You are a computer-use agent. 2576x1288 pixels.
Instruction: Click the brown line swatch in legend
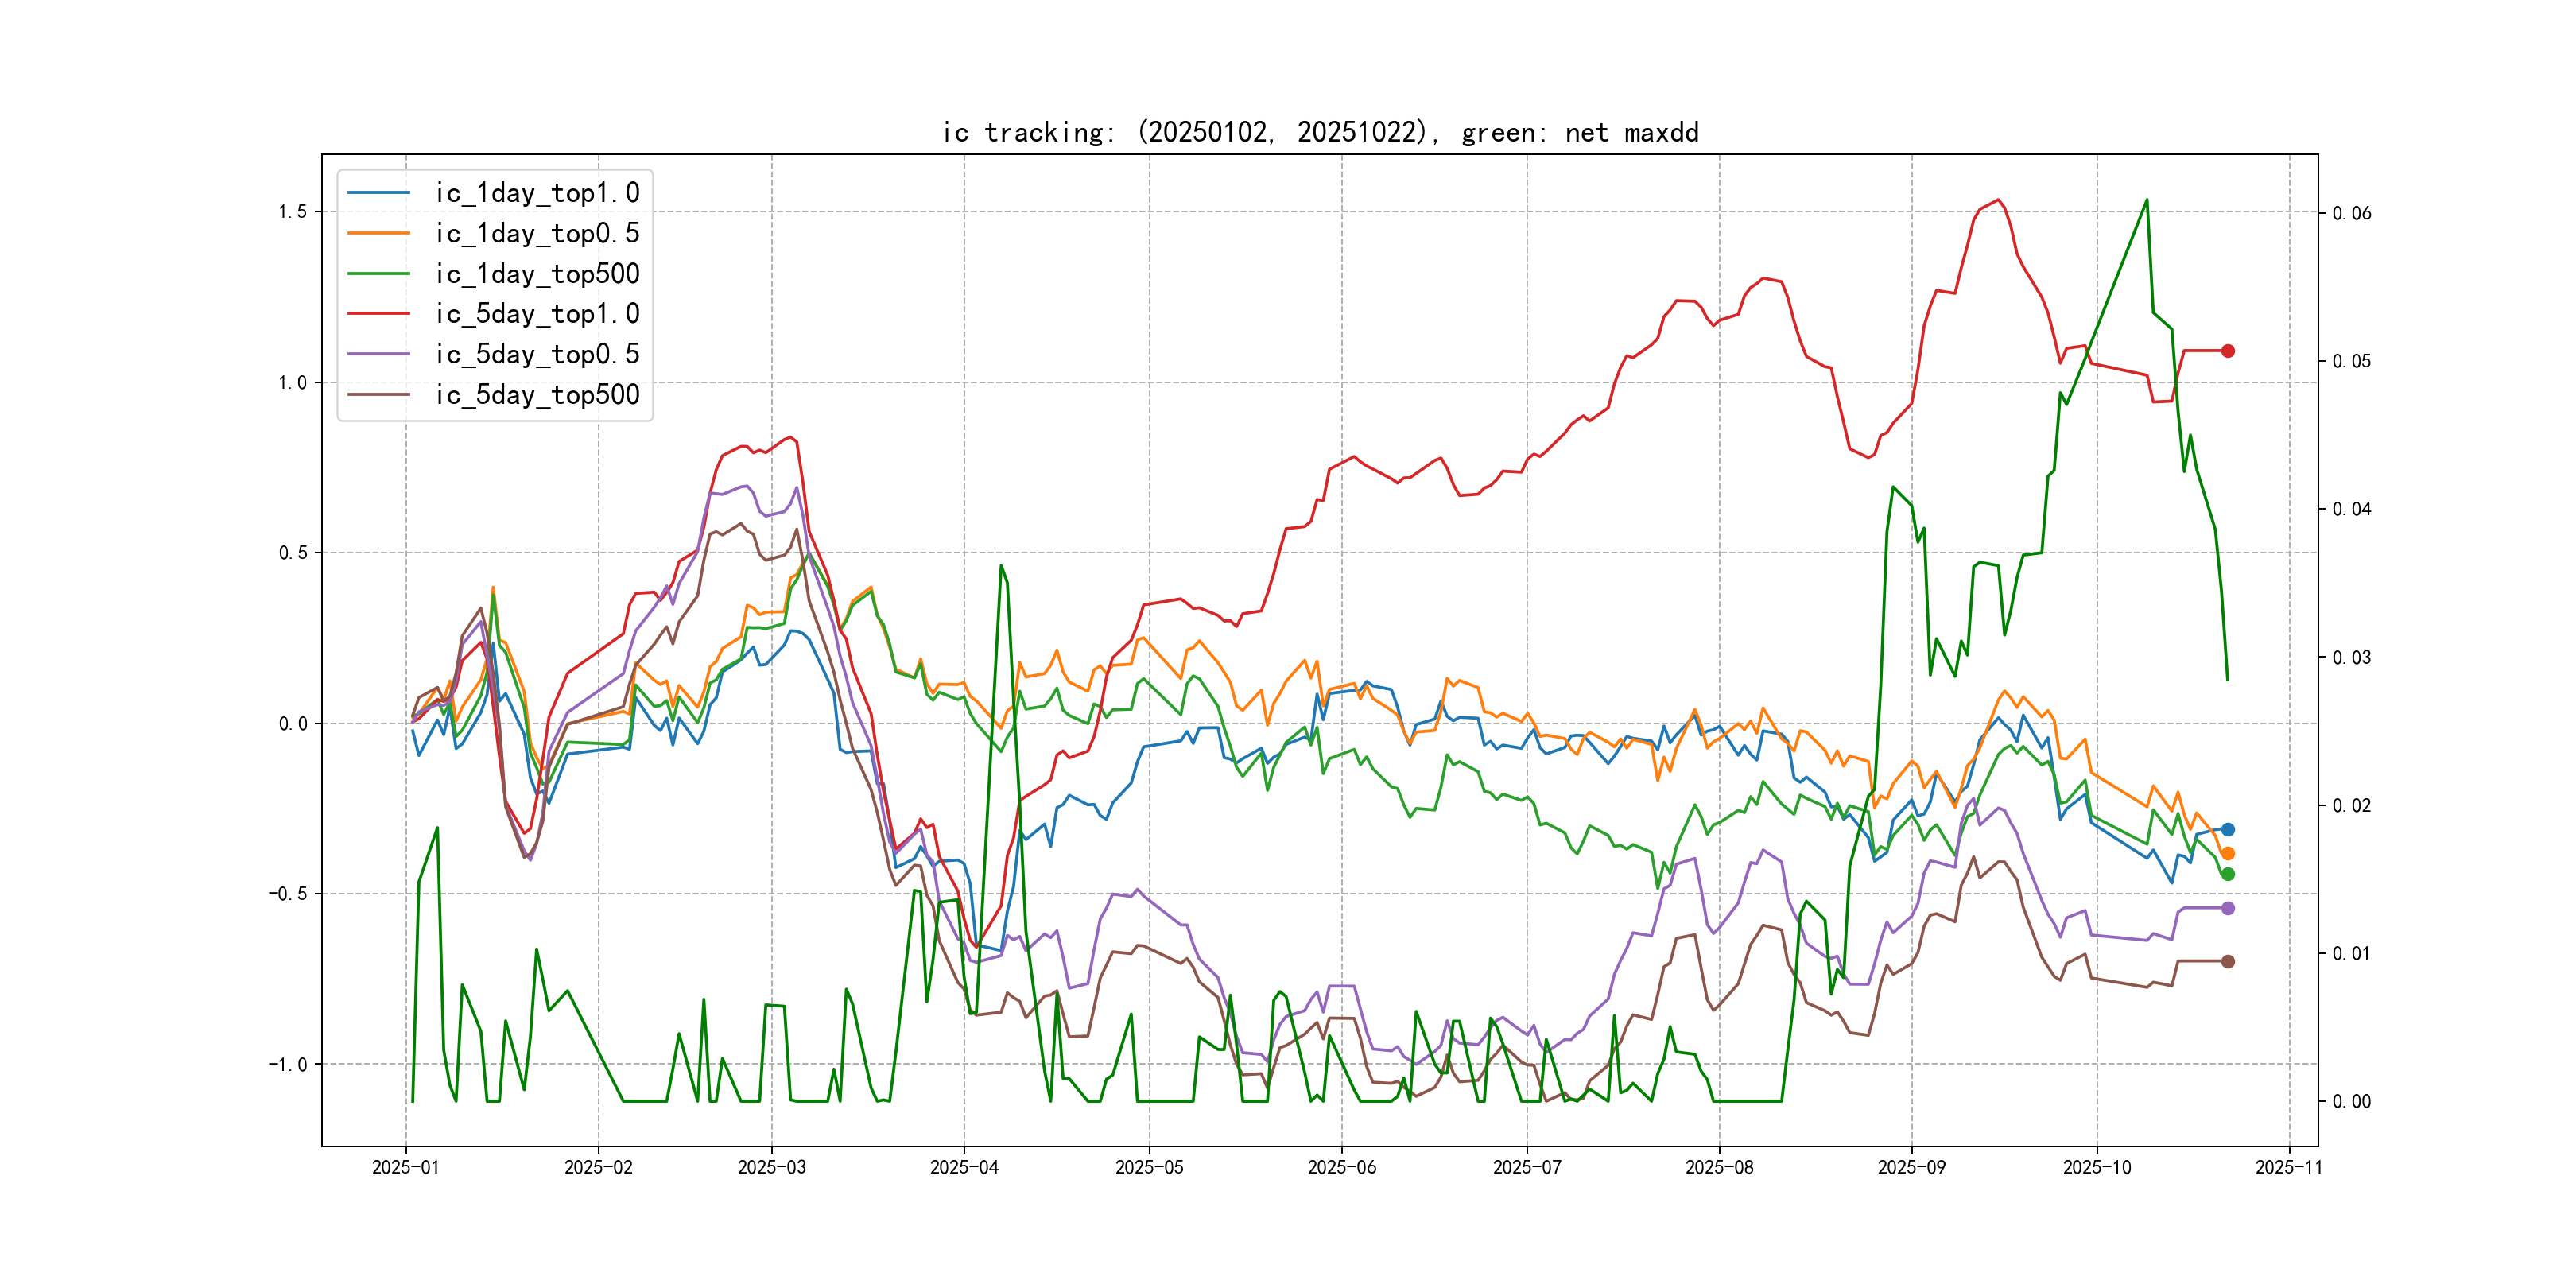coord(379,395)
